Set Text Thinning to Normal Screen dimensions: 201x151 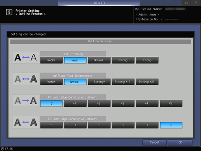(x=99, y=60)
